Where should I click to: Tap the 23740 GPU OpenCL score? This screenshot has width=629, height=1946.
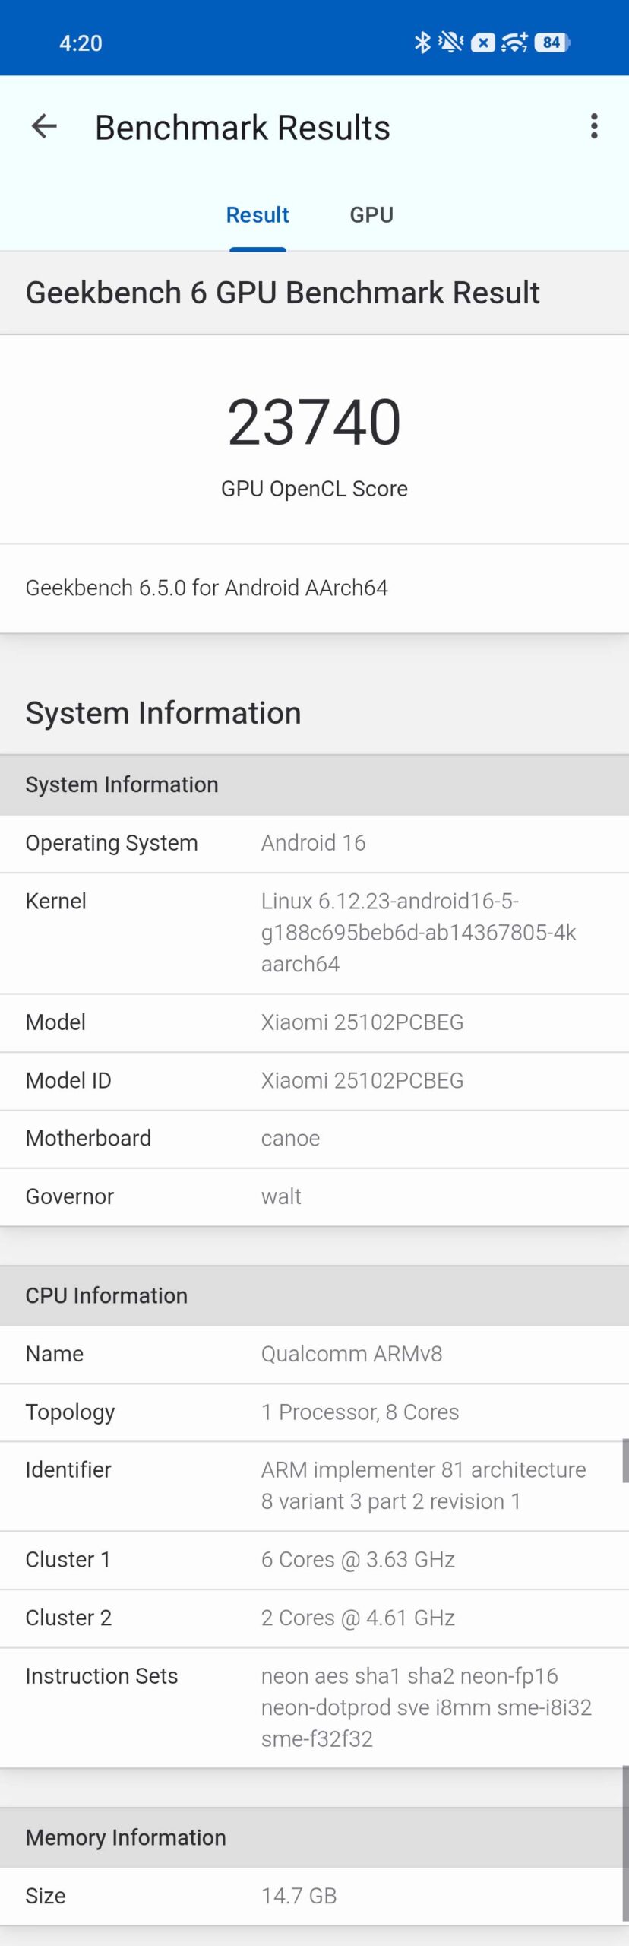[x=314, y=423]
